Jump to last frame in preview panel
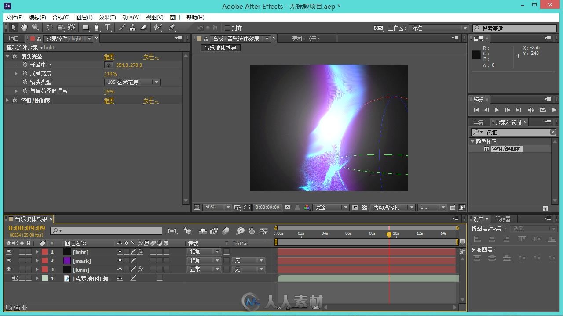Viewport: 563px width, 316px height. [518, 110]
